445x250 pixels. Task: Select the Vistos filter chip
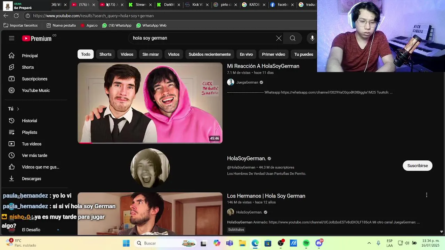point(174,54)
